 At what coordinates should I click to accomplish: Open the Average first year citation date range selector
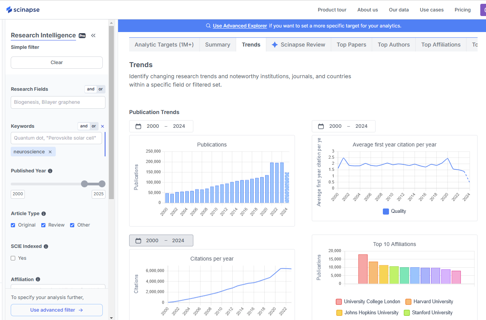(343, 126)
